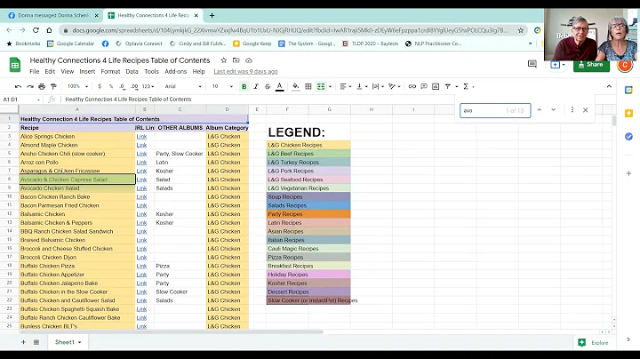Open the Format menu

pos(110,71)
